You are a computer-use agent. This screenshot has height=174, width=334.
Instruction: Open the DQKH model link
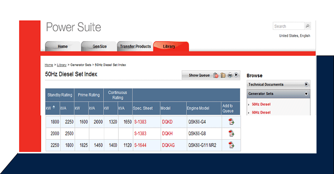point(167,133)
